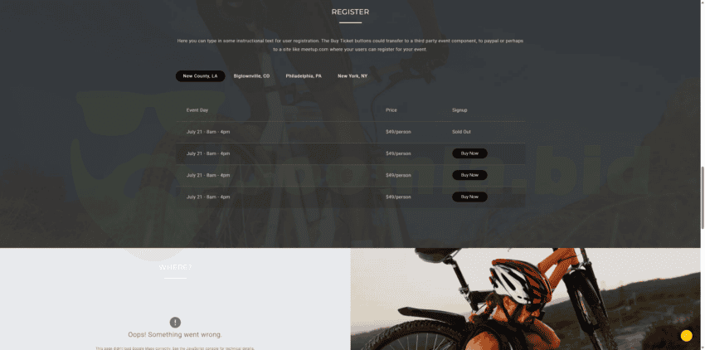Click the vertical scrollbar thumb

coord(703,197)
